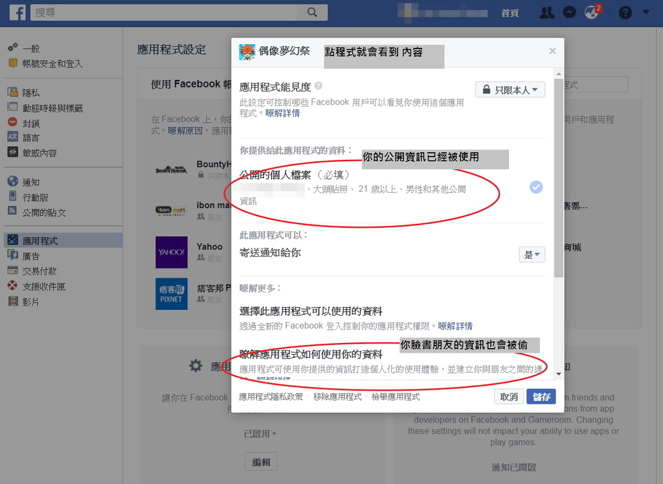Screen dimensions: 663x484
Task: Click the Facebook logo icon
Action: coord(17,12)
